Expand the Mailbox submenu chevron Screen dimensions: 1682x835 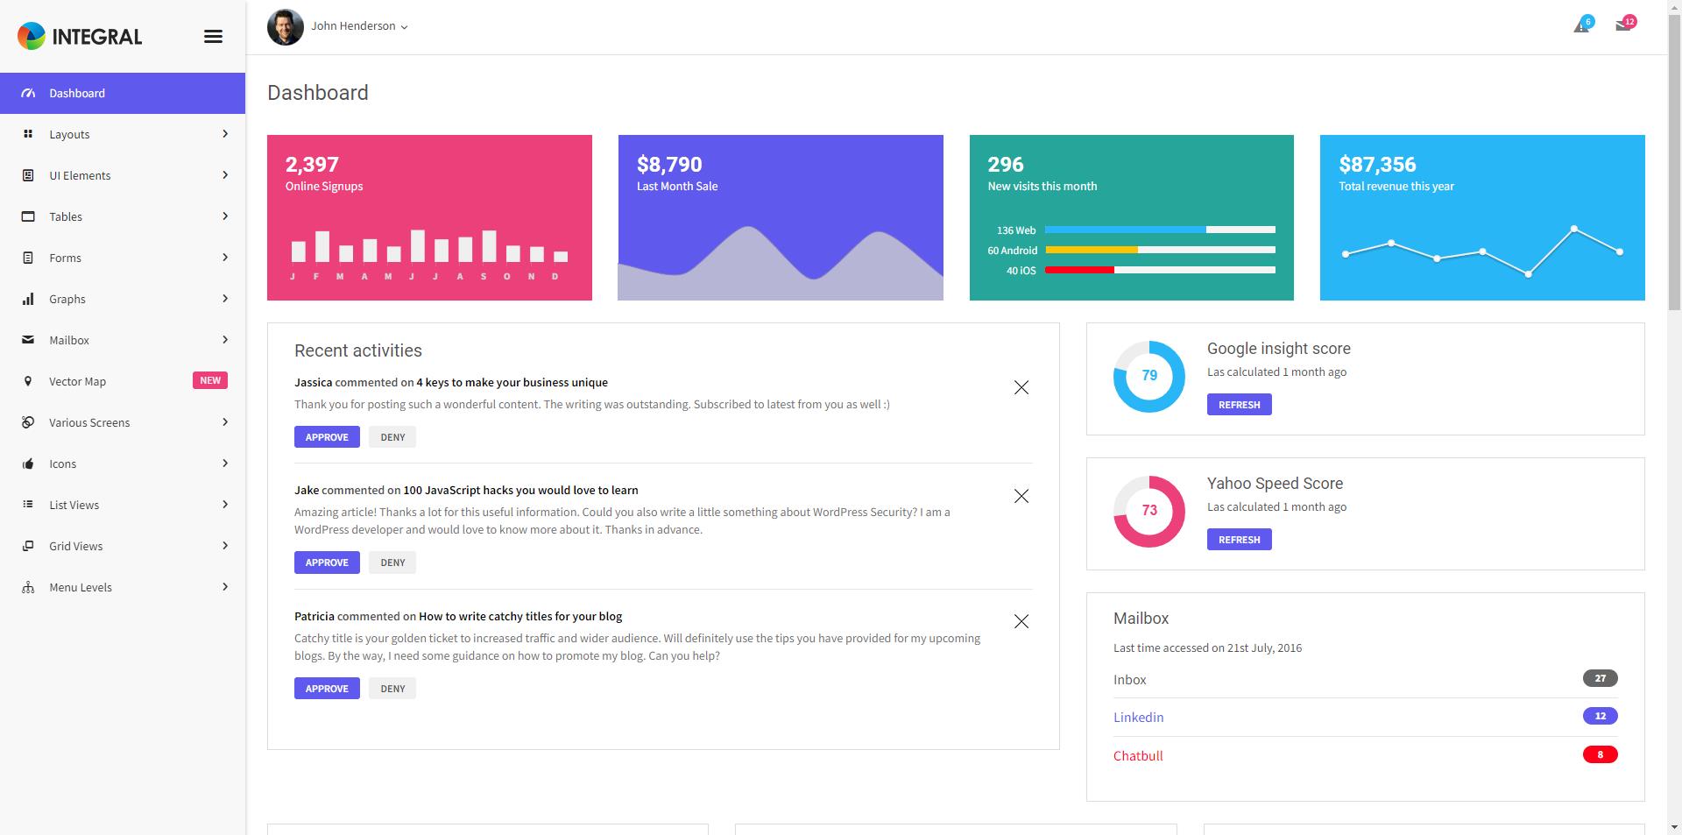(225, 340)
